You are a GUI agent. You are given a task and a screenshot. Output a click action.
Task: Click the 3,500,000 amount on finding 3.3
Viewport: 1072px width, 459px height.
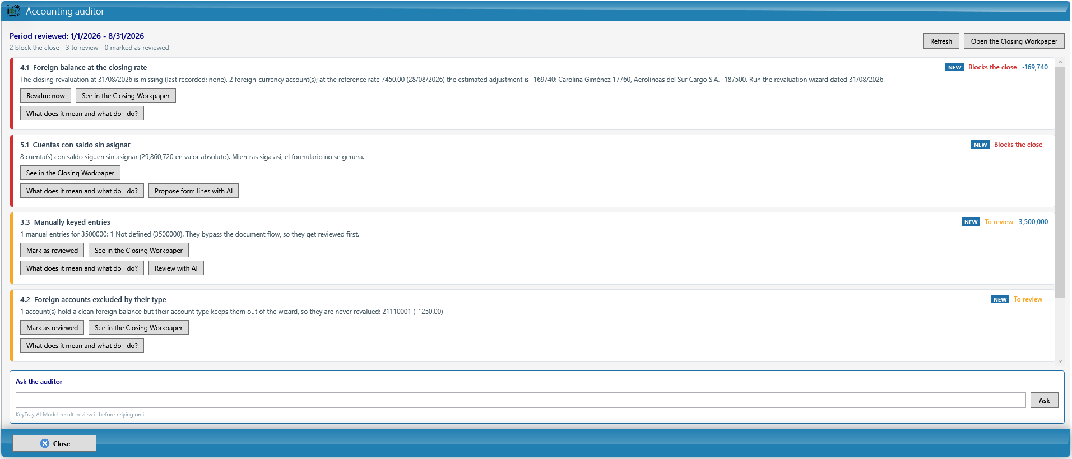(1033, 222)
